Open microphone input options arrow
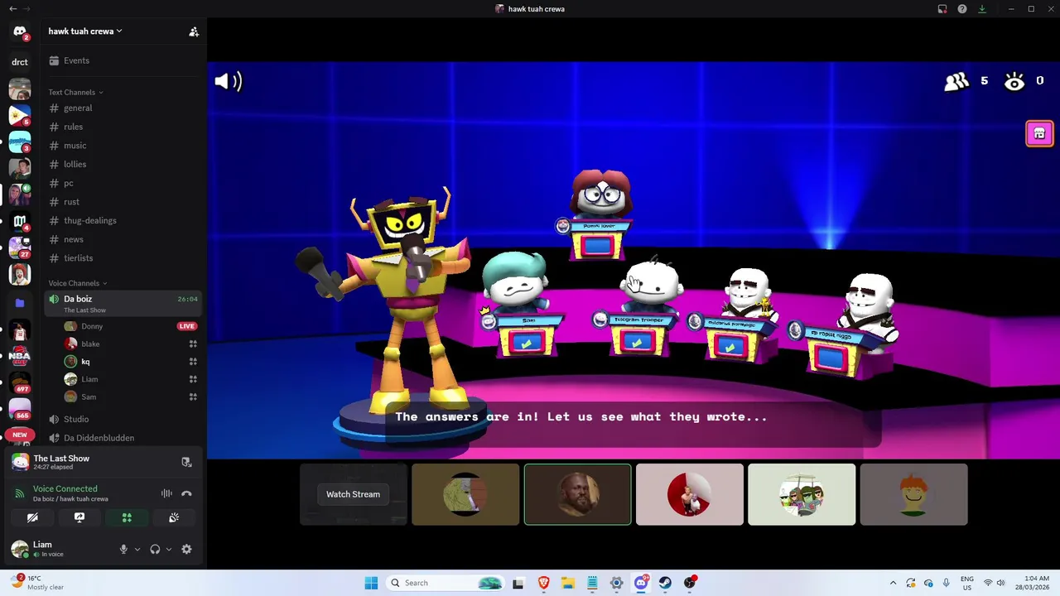Viewport: 1060px width, 596px height. 137,549
